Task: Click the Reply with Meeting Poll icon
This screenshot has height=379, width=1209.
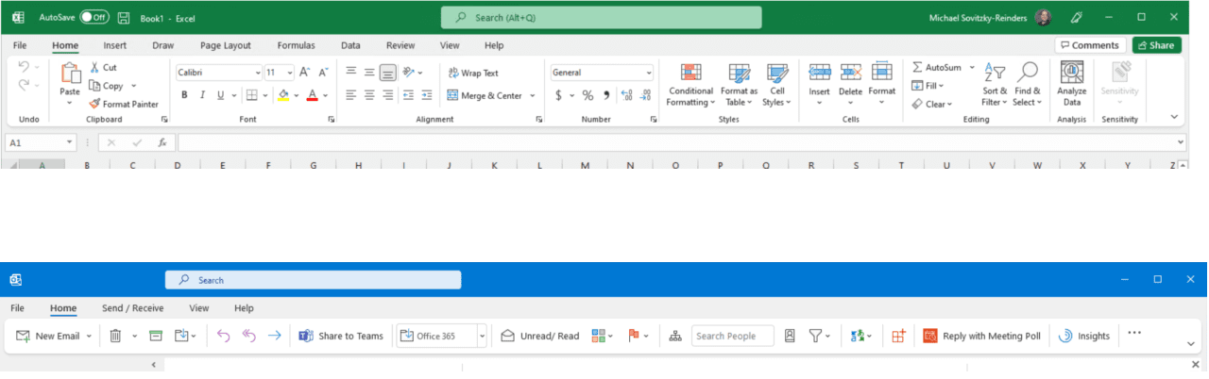Action: click(929, 336)
